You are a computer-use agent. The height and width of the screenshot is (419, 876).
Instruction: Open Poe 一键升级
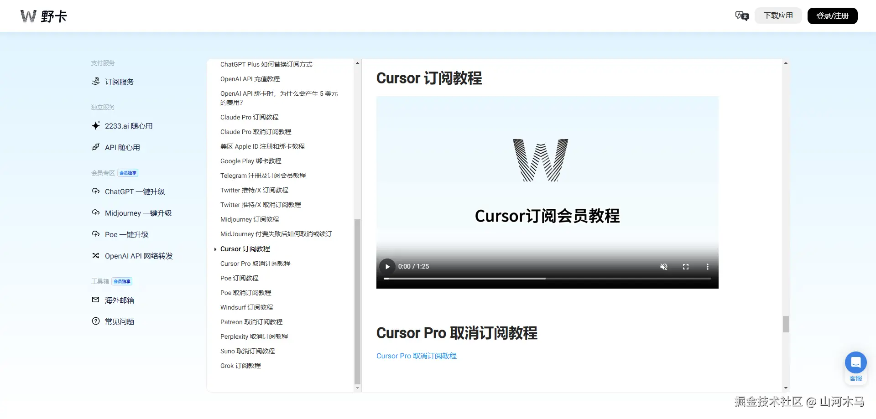click(x=127, y=235)
